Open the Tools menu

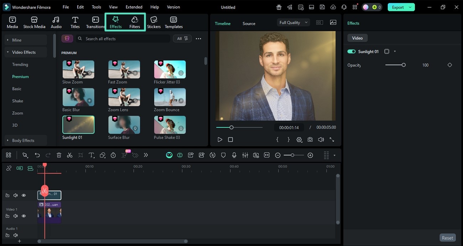96,7
